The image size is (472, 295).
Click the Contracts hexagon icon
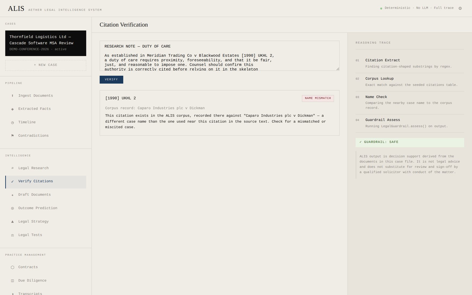coord(12,267)
